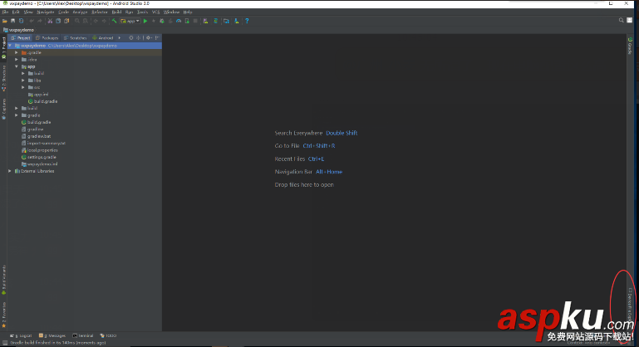
Task: Expand the .idea folder
Action: 17,60
